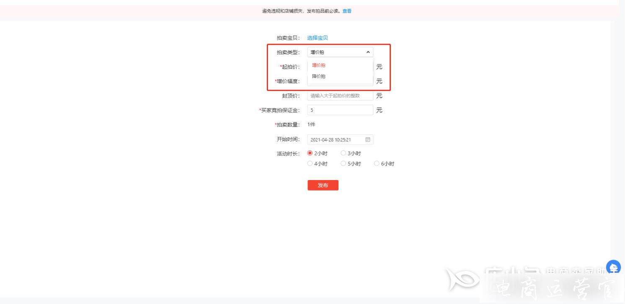
Task: Click the 活动时长 label text
Action: pos(289,154)
